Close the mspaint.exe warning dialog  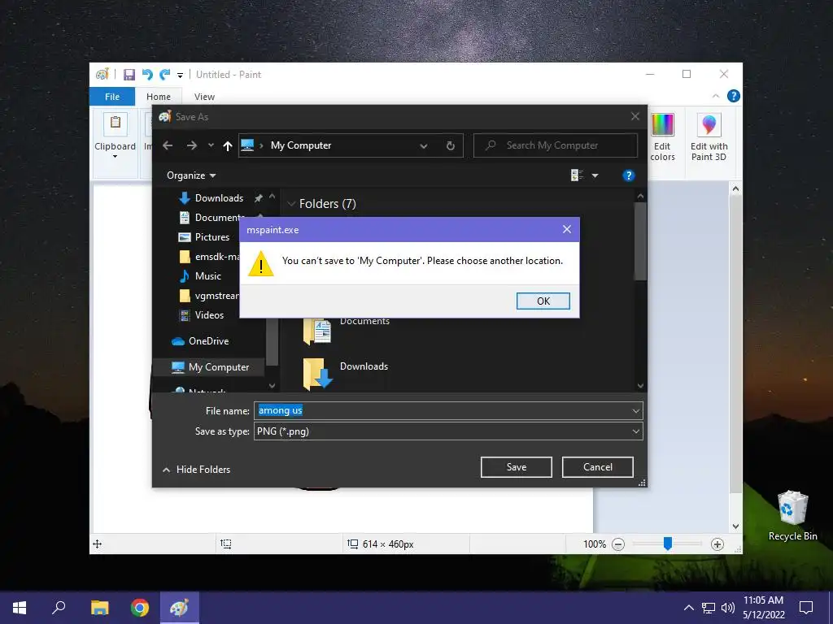click(x=567, y=229)
